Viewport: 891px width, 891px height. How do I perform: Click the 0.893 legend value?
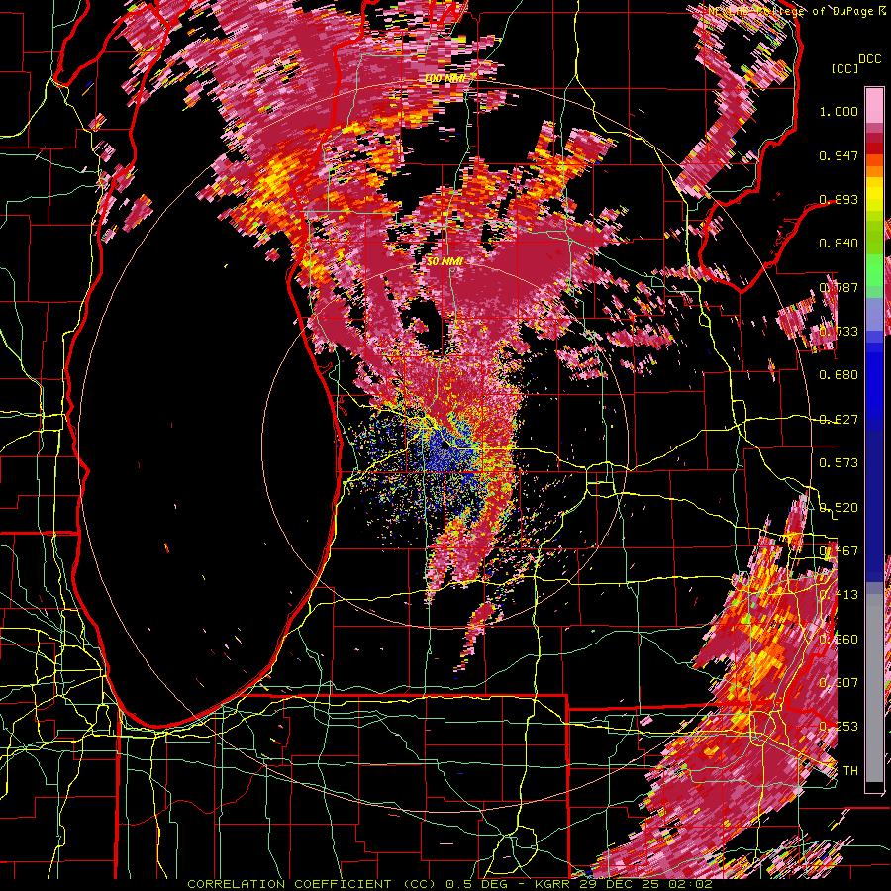click(x=839, y=199)
